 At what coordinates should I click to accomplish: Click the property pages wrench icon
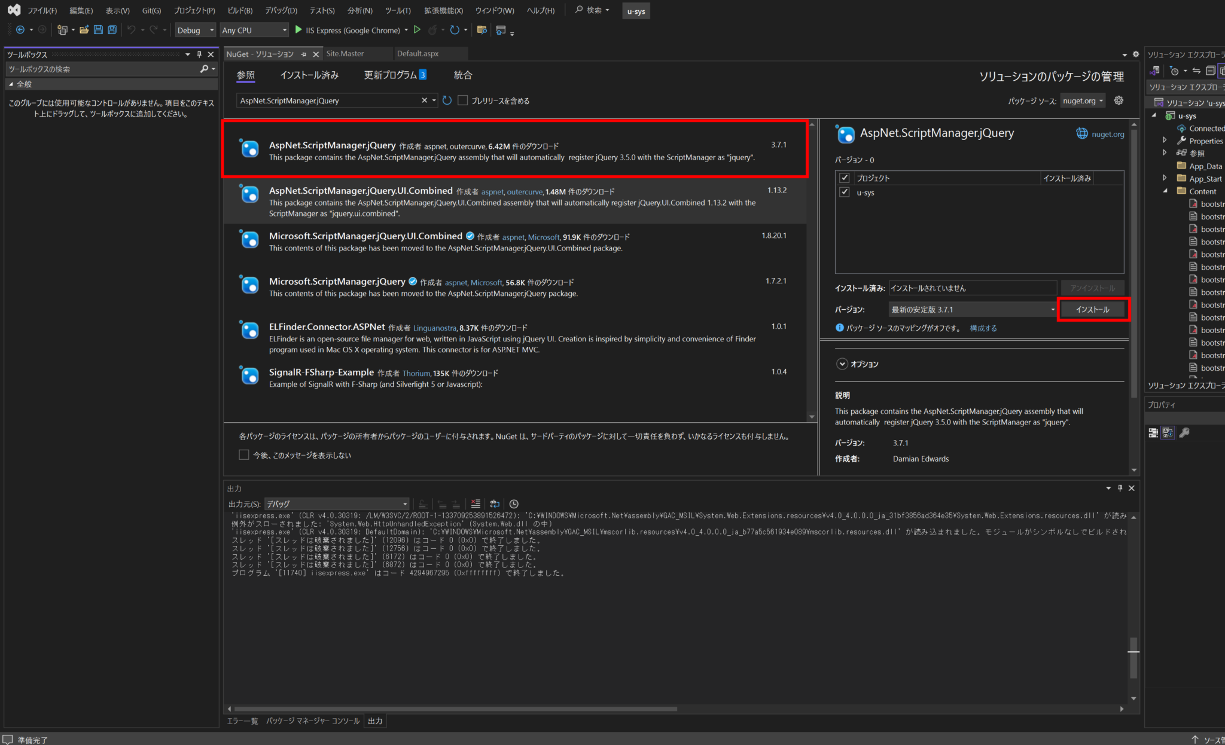[x=1184, y=432]
